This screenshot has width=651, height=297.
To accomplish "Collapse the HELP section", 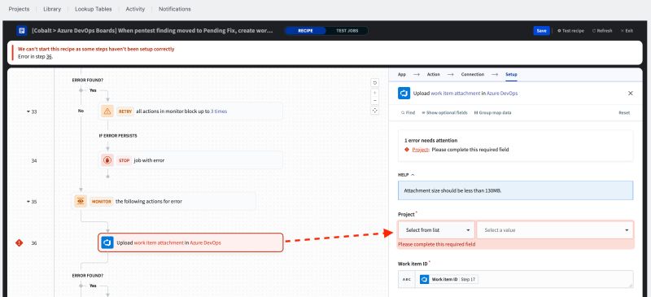I will click(x=406, y=174).
